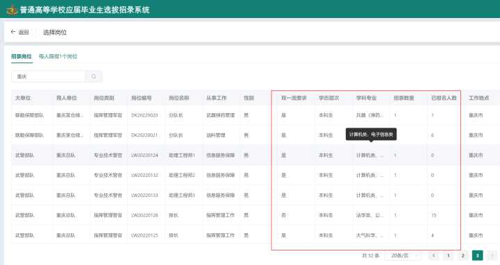Select row with post number LW20220124

tap(256, 155)
